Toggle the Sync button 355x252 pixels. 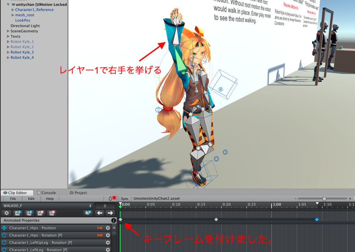[x=124, y=199]
